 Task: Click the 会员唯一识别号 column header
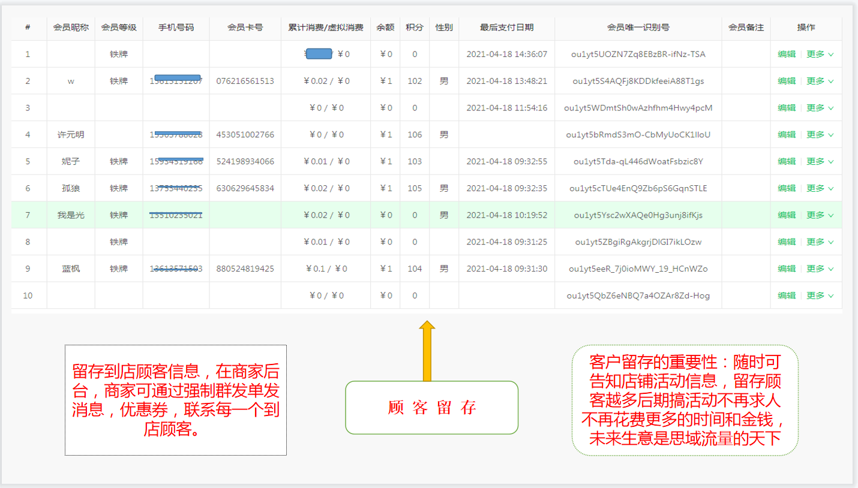(x=638, y=27)
